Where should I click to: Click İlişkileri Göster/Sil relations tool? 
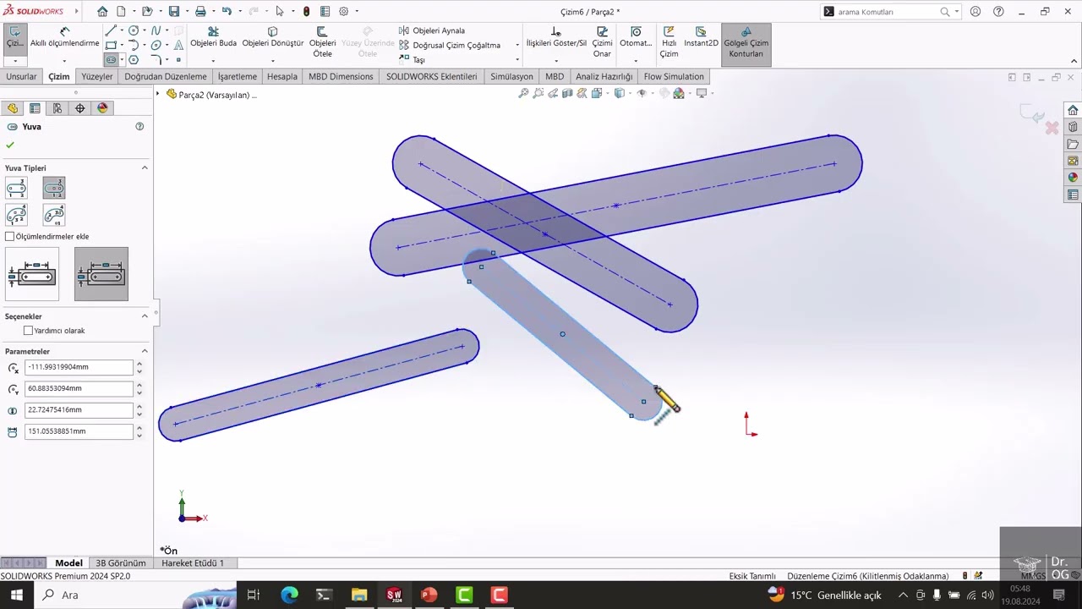pos(556,37)
